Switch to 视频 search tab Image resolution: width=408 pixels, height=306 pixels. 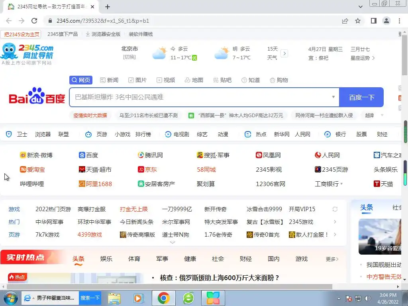point(166,80)
